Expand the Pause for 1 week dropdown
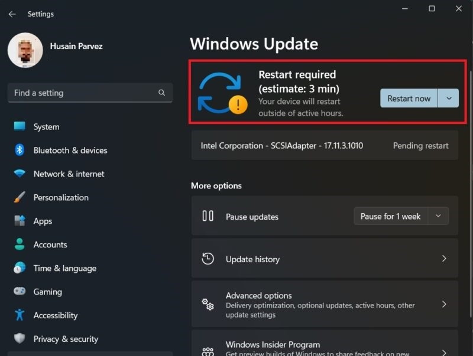This screenshot has width=473, height=356. tap(439, 216)
